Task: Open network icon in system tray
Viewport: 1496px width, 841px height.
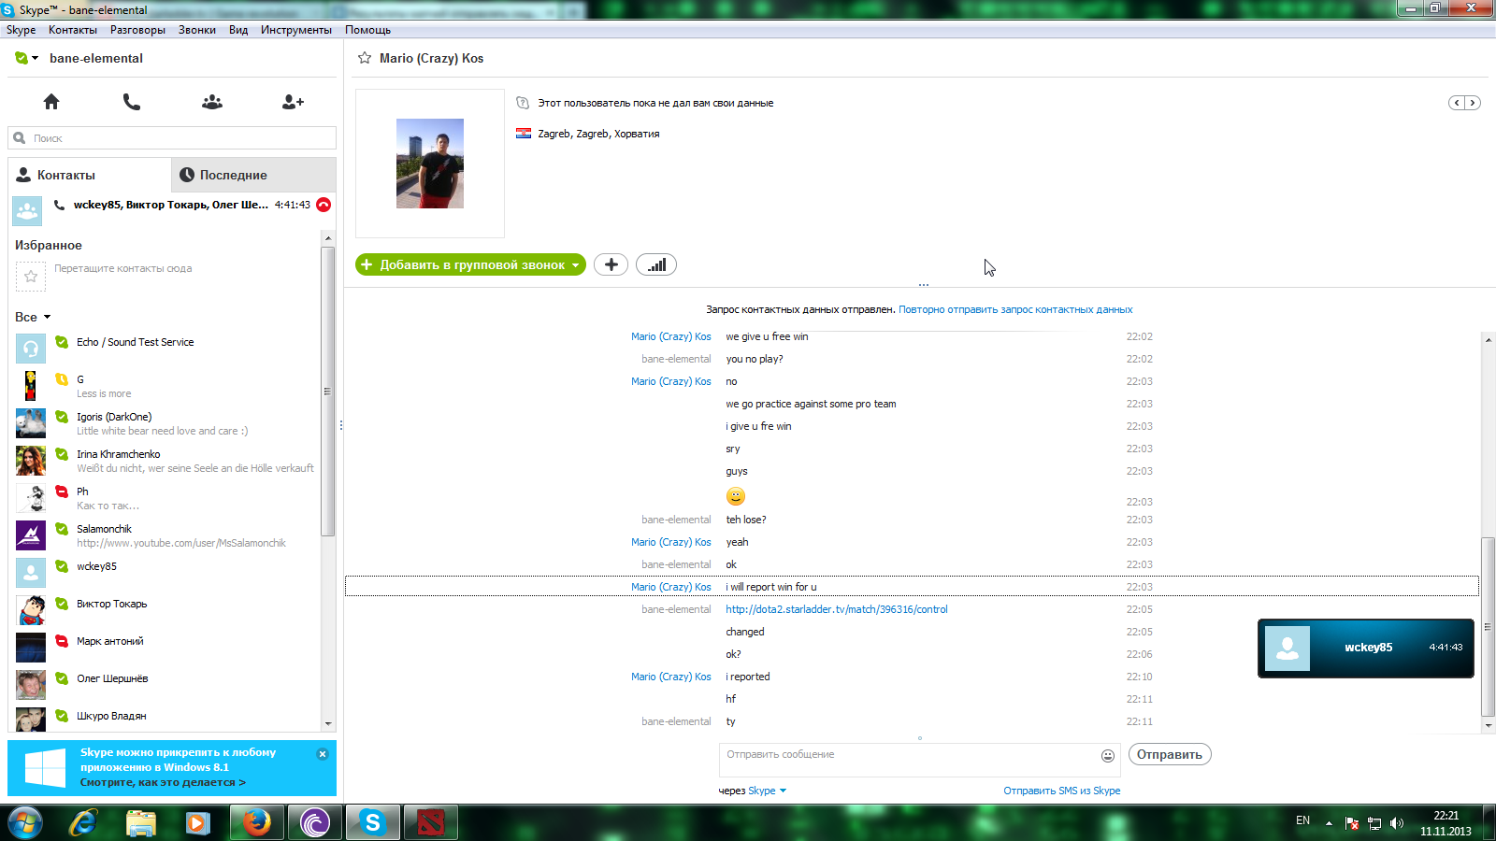Action: (x=1374, y=823)
